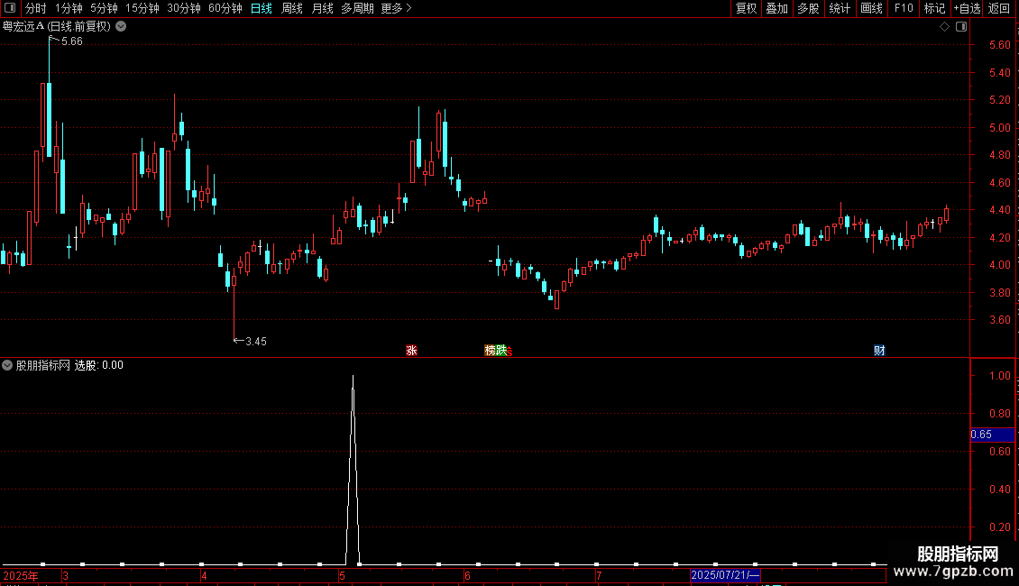1019x586 pixels.
Task: Add stock to watchlist with +自选
Action: [x=967, y=8]
